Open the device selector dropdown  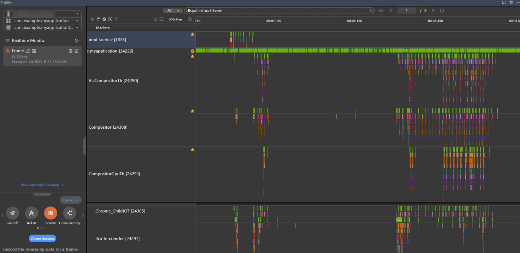tap(42, 14)
